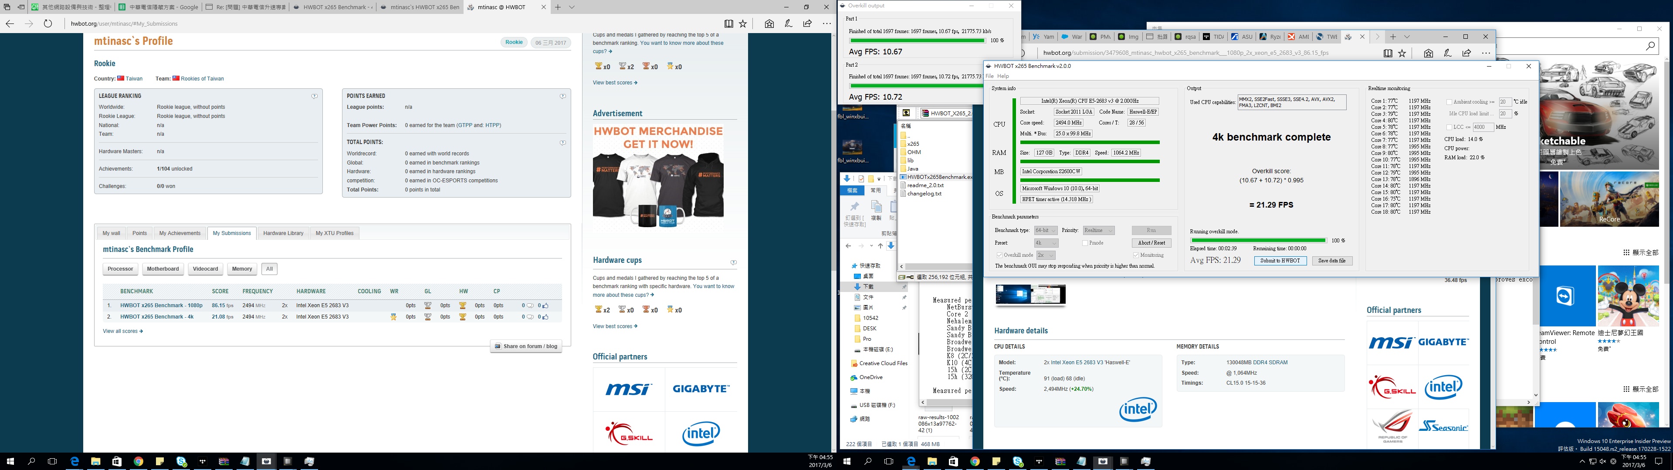Filter submissions by Memory

242,269
